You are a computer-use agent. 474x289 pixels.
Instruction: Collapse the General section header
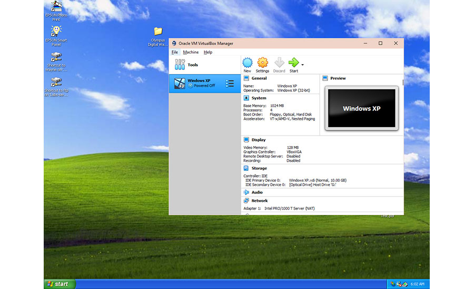(259, 78)
